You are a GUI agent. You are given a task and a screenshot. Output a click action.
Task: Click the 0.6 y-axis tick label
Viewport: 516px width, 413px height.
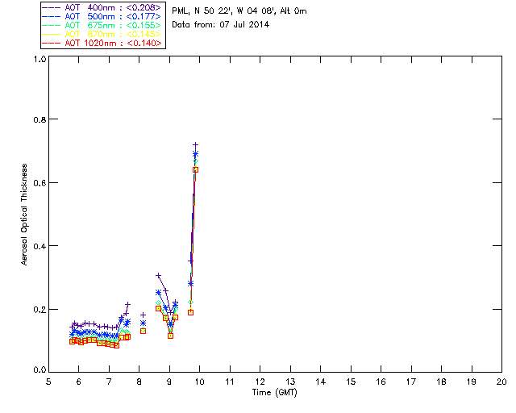point(40,183)
